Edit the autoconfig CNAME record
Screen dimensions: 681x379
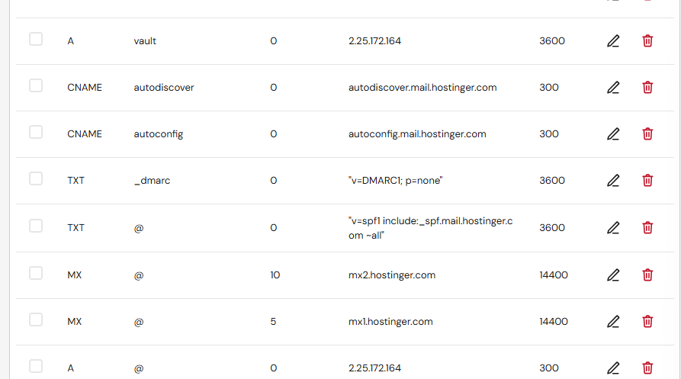(x=613, y=133)
